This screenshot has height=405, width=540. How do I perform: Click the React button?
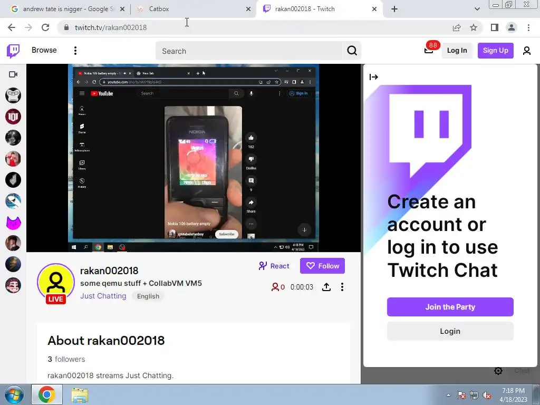(274, 266)
